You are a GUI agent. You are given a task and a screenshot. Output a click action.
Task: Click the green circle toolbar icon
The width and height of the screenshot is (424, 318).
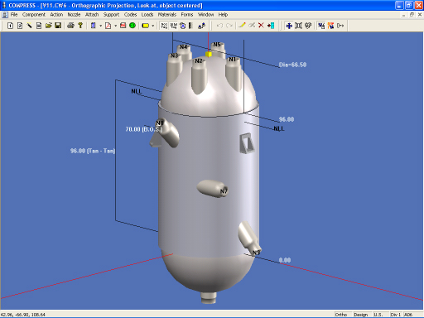point(132,26)
